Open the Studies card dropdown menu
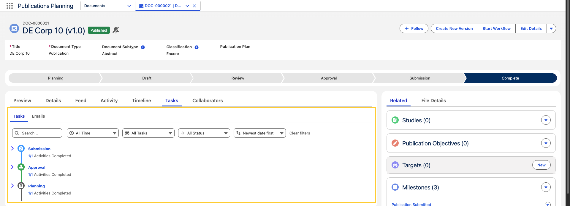This screenshot has width=570, height=206. [x=546, y=120]
